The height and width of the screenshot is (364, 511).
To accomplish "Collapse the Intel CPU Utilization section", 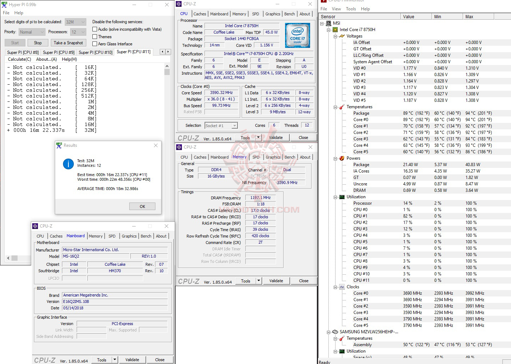I will pyautogui.click(x=336, y=197).
